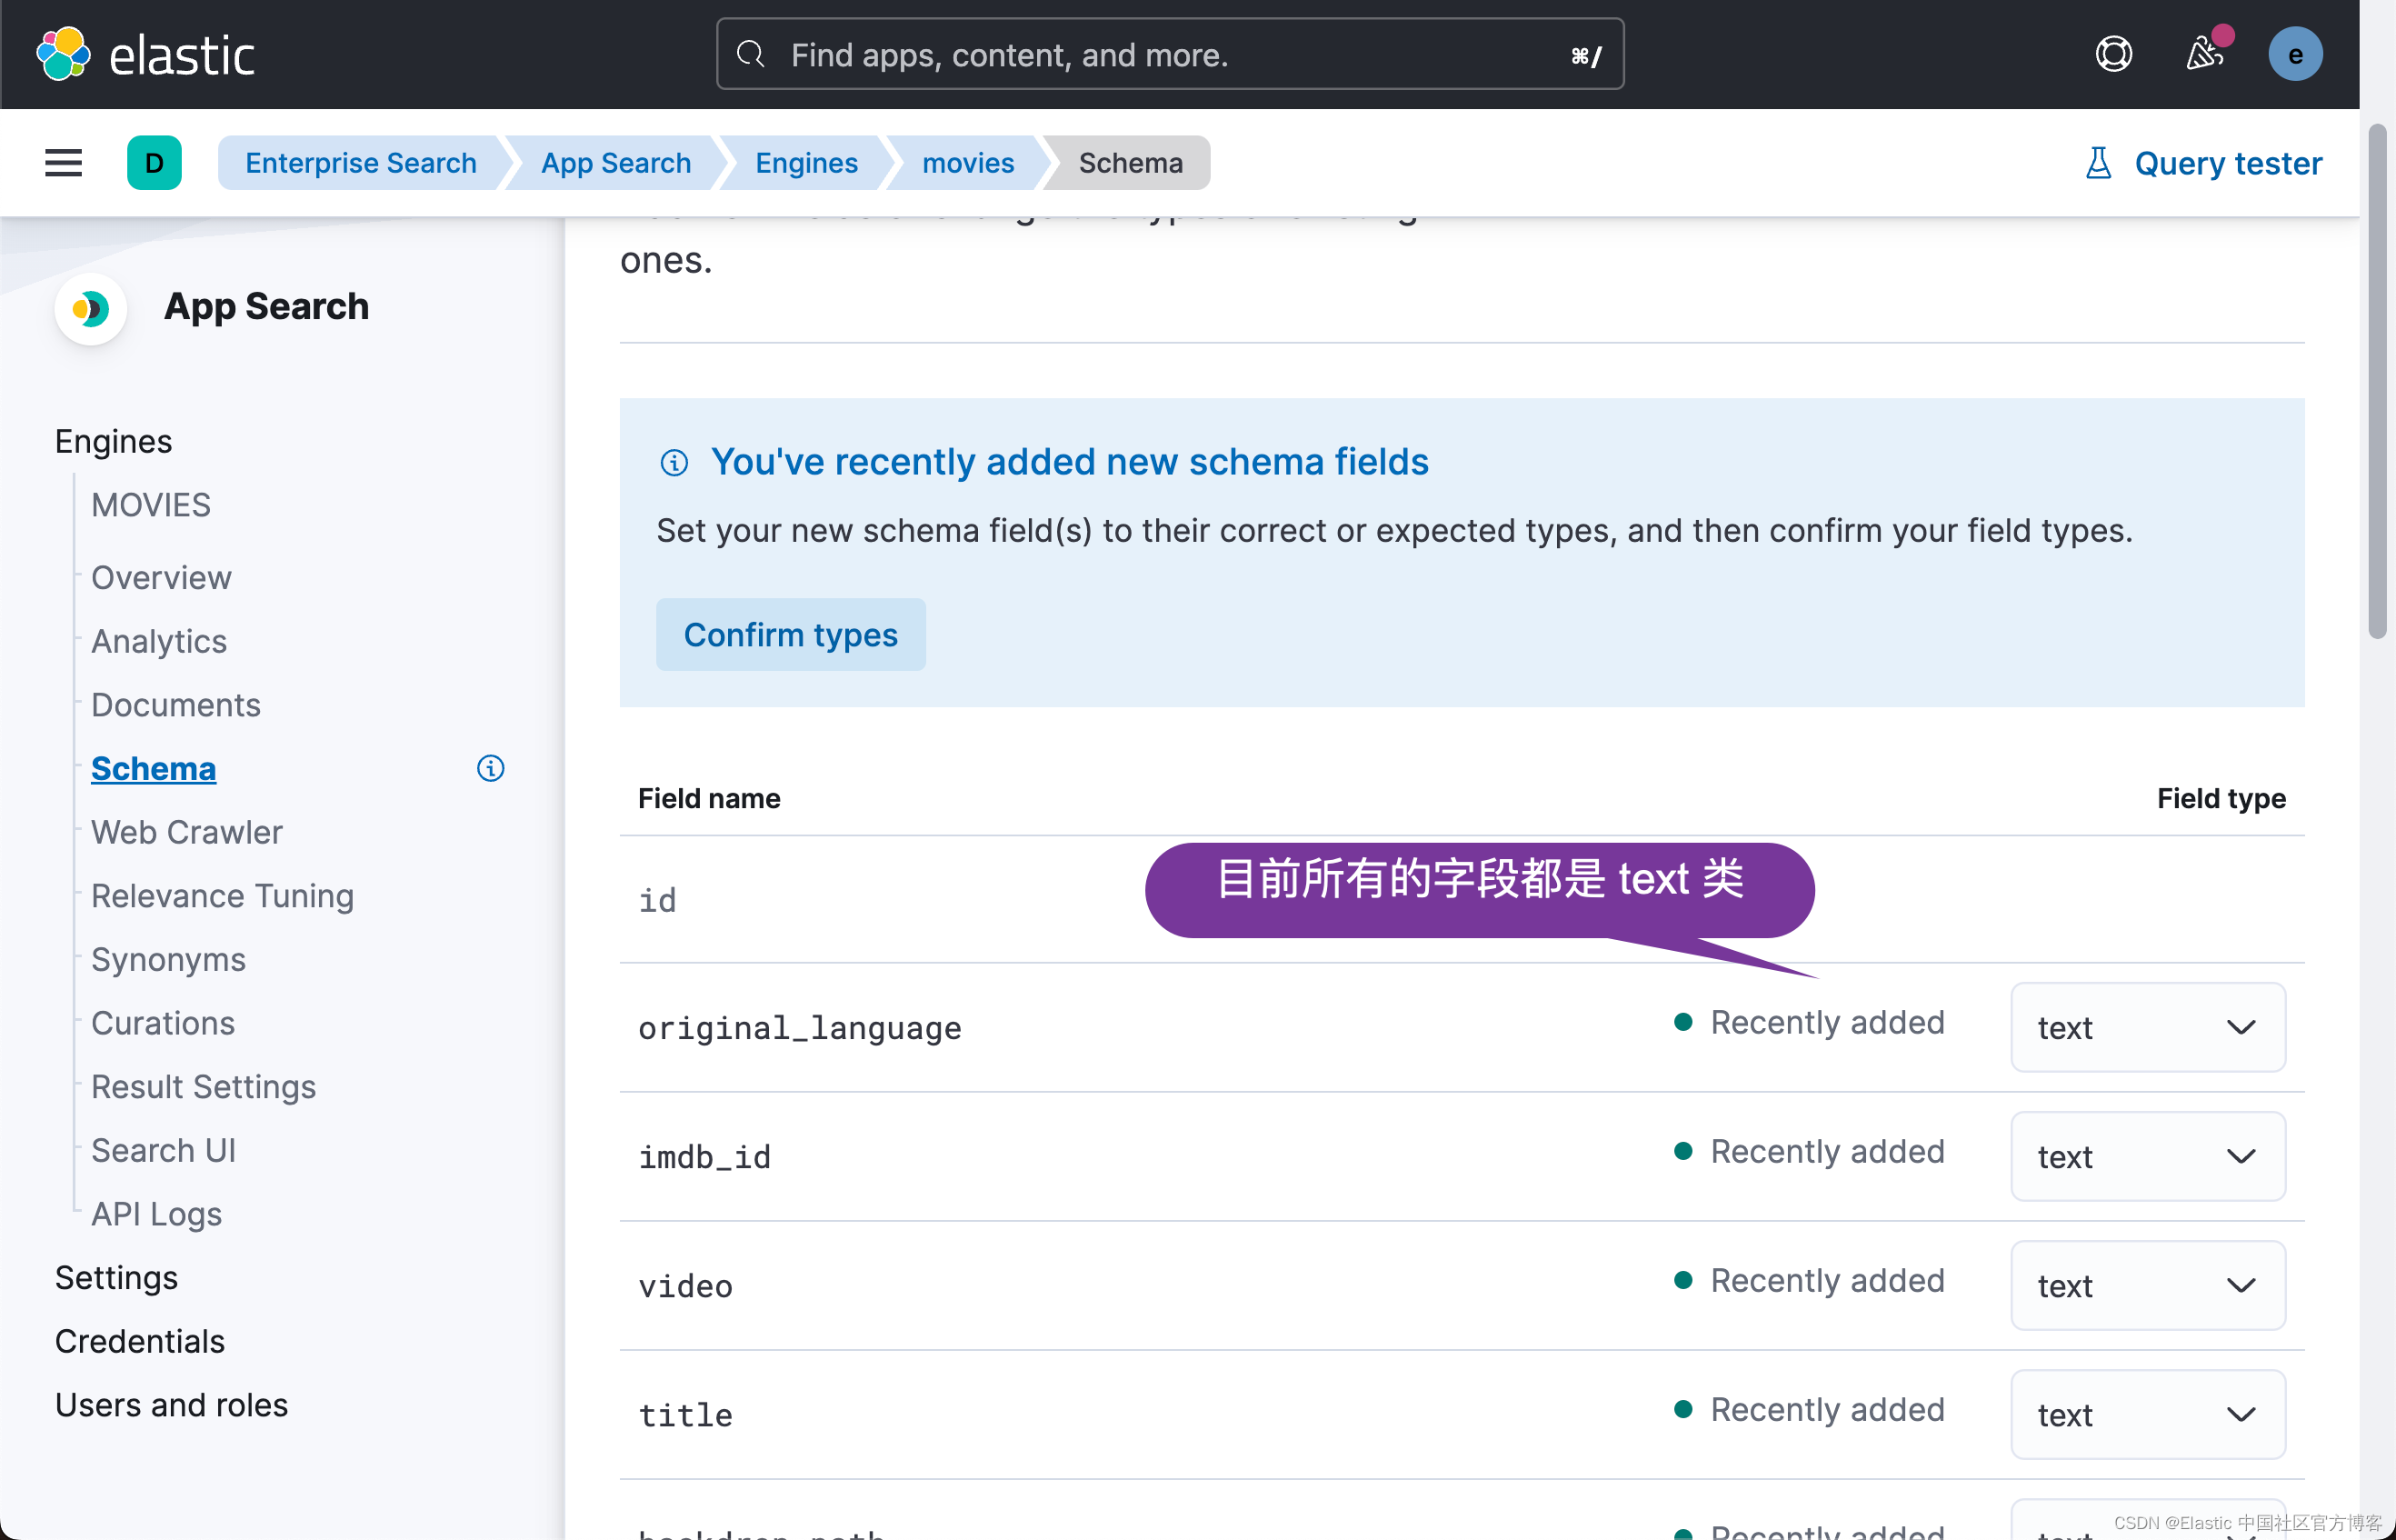Click the title field name
The width and height of the screenshot is (2396, 1540).
[x=685, y=1415]
